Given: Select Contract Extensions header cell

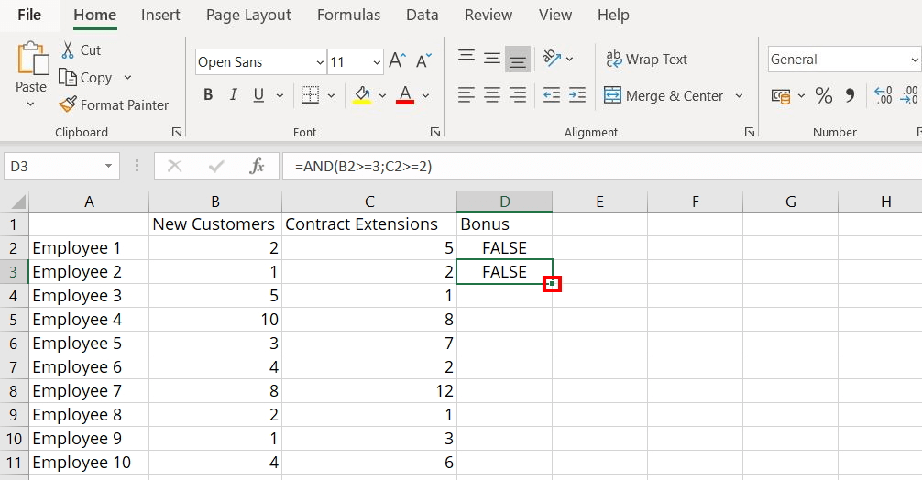Looking at the screenshot, I should click(369, 224).
